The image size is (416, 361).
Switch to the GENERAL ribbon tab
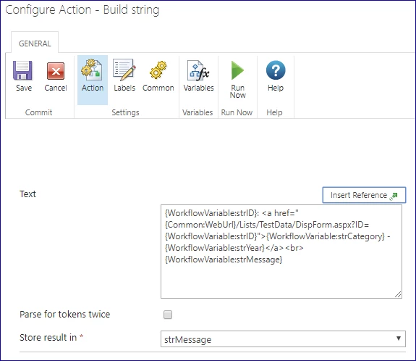click(x=35, y=43)
